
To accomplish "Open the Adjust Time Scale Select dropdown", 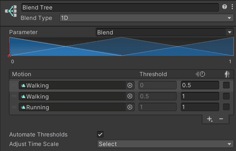I will coord(164,144).
